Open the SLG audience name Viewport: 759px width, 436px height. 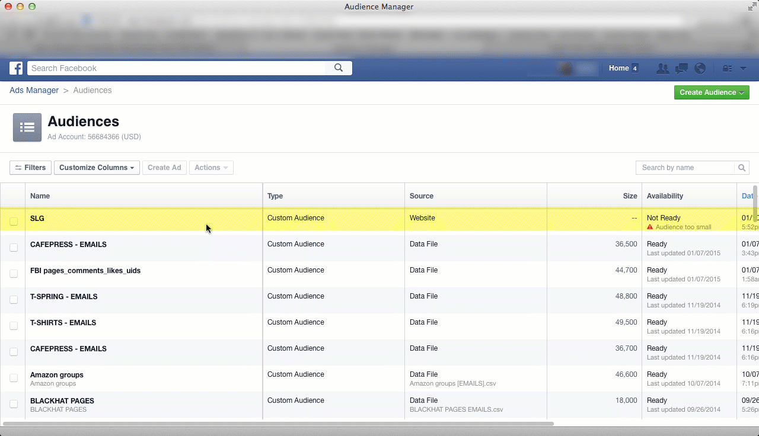point(37,219)
